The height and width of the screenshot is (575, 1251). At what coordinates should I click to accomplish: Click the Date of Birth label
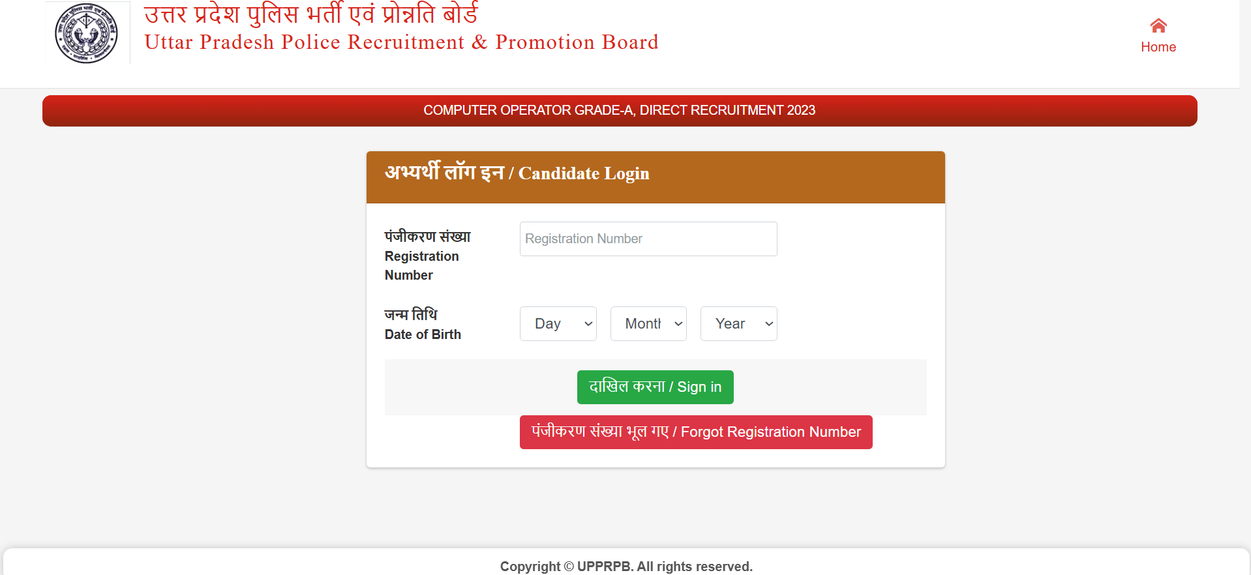[x=423, y=334]
